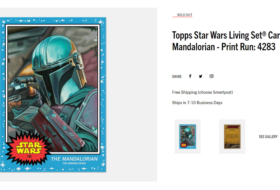The width and height of the screenshot is (280, 190).
Task: Select the brown card back thumbnail
Action: pos(232,137)
